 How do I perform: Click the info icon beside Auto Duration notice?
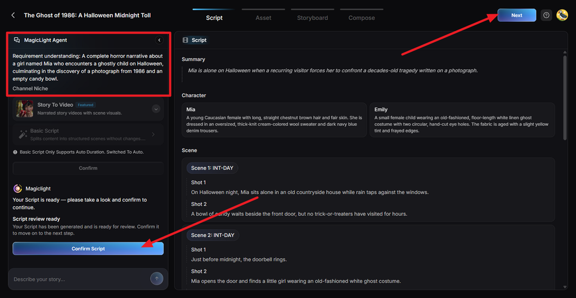click(15, 152)
